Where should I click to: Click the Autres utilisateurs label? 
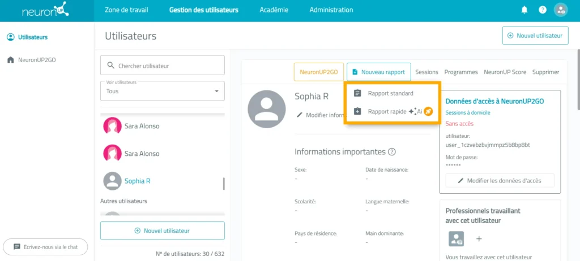tap(123, 201)
